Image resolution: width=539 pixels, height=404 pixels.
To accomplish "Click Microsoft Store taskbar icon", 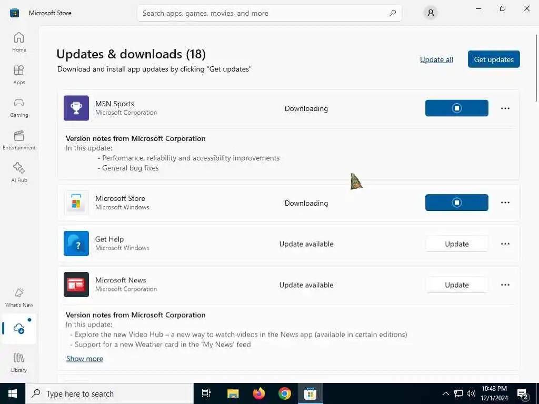I will pos(310,393).
